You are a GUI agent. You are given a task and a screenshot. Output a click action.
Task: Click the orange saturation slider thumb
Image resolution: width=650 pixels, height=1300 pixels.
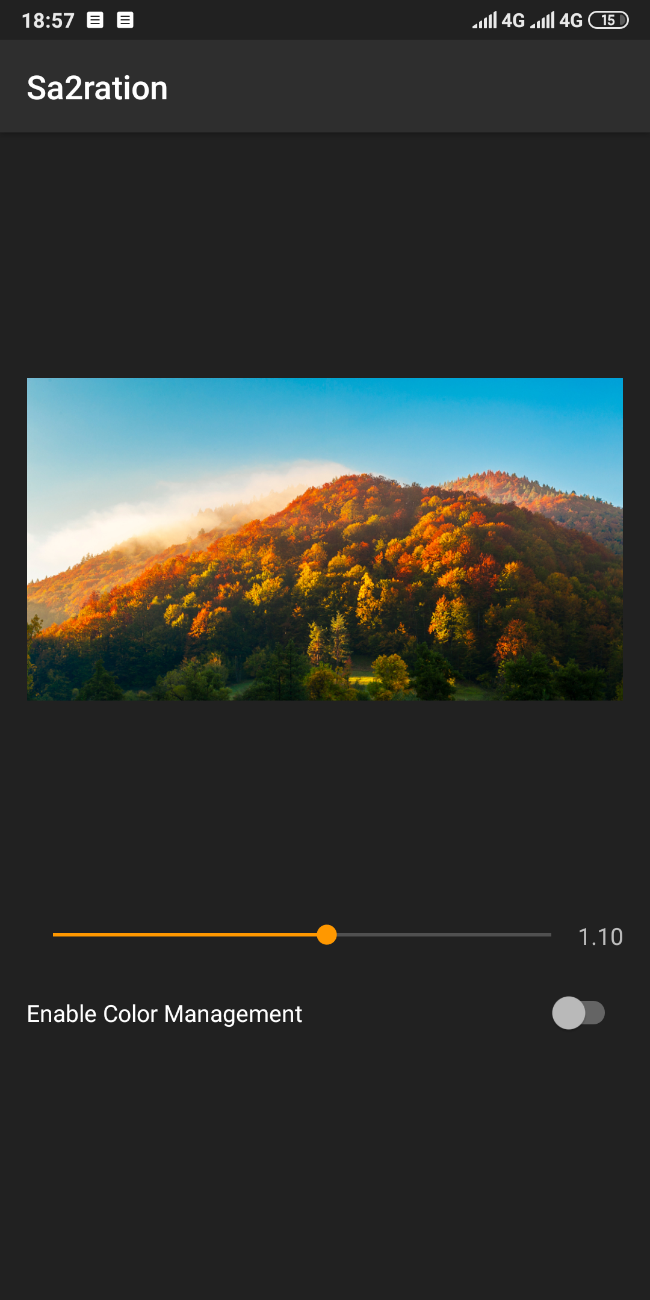pos(327,935)
